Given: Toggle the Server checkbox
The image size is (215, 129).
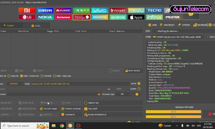Looking at the screenshot, I should pyautogui.click(x=139, y=84).
